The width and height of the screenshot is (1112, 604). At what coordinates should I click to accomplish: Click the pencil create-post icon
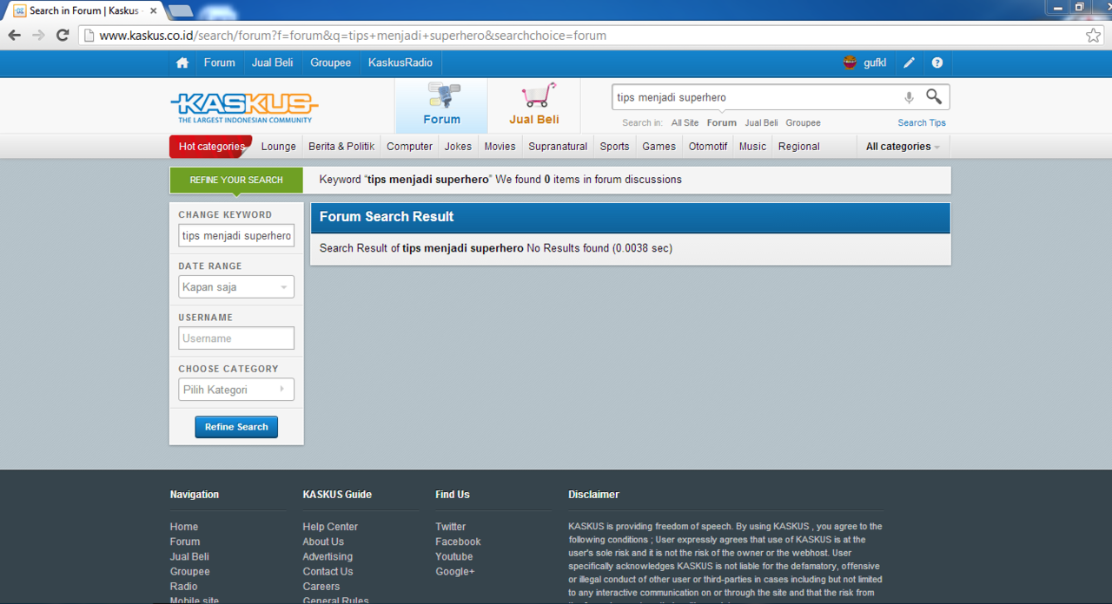click(x=909, y=62)
